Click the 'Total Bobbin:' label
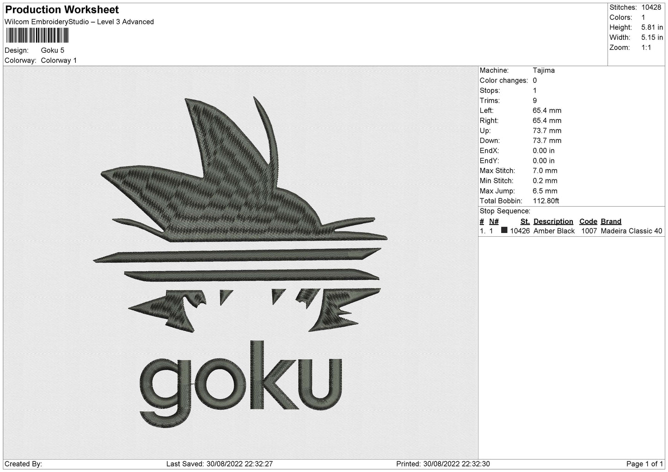 point(501,201)
